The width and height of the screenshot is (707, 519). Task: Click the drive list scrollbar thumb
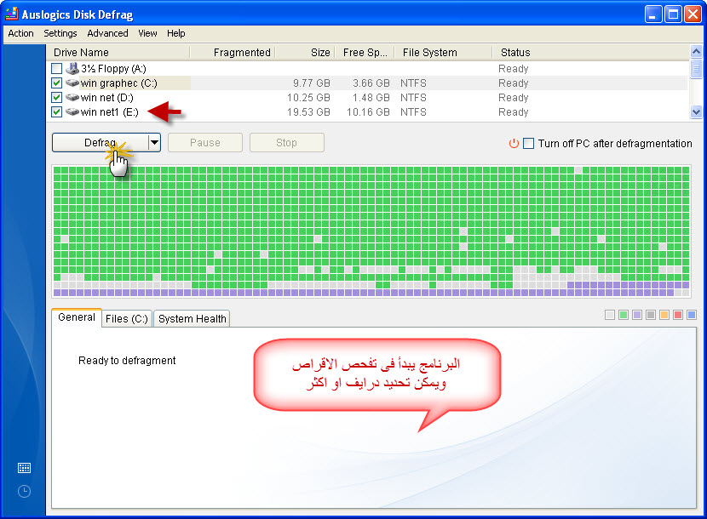pos(696,68)
